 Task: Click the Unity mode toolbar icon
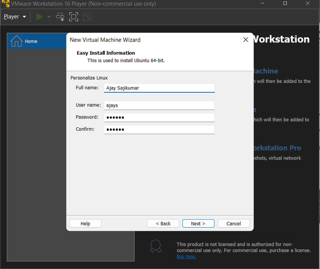(87, 17)
